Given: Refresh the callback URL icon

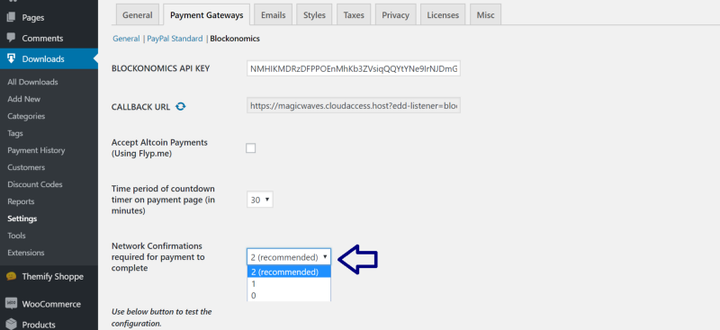Looking at the screenshot, I should (181, 106).
